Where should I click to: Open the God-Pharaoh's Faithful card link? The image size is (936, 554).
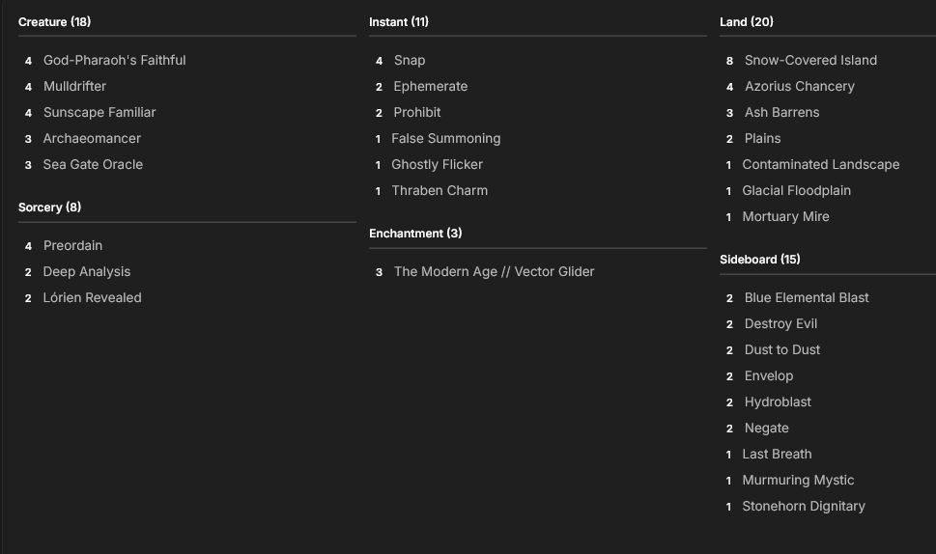click(115, 60)
